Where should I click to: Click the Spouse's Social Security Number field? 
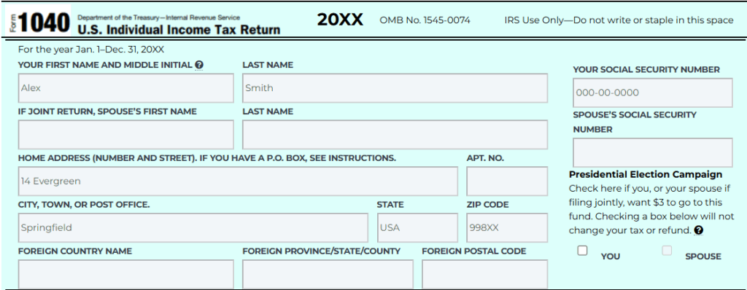[x=653, y=153]
